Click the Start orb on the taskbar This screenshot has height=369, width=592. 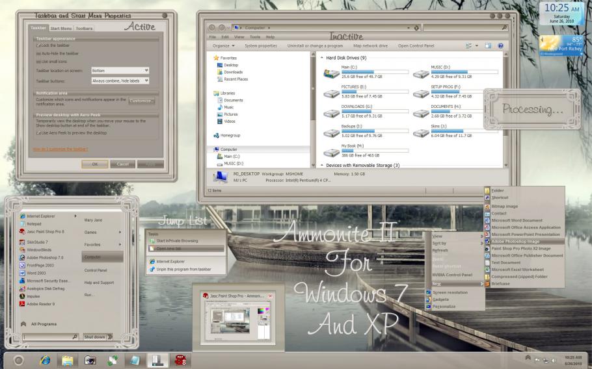point(18,361)
